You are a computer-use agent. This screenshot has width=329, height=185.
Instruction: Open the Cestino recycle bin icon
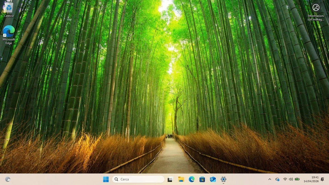tap(9, 10)
